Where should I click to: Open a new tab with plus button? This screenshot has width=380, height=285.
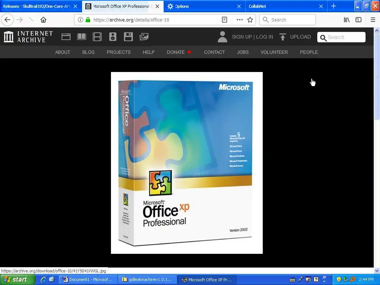[334, 6]
